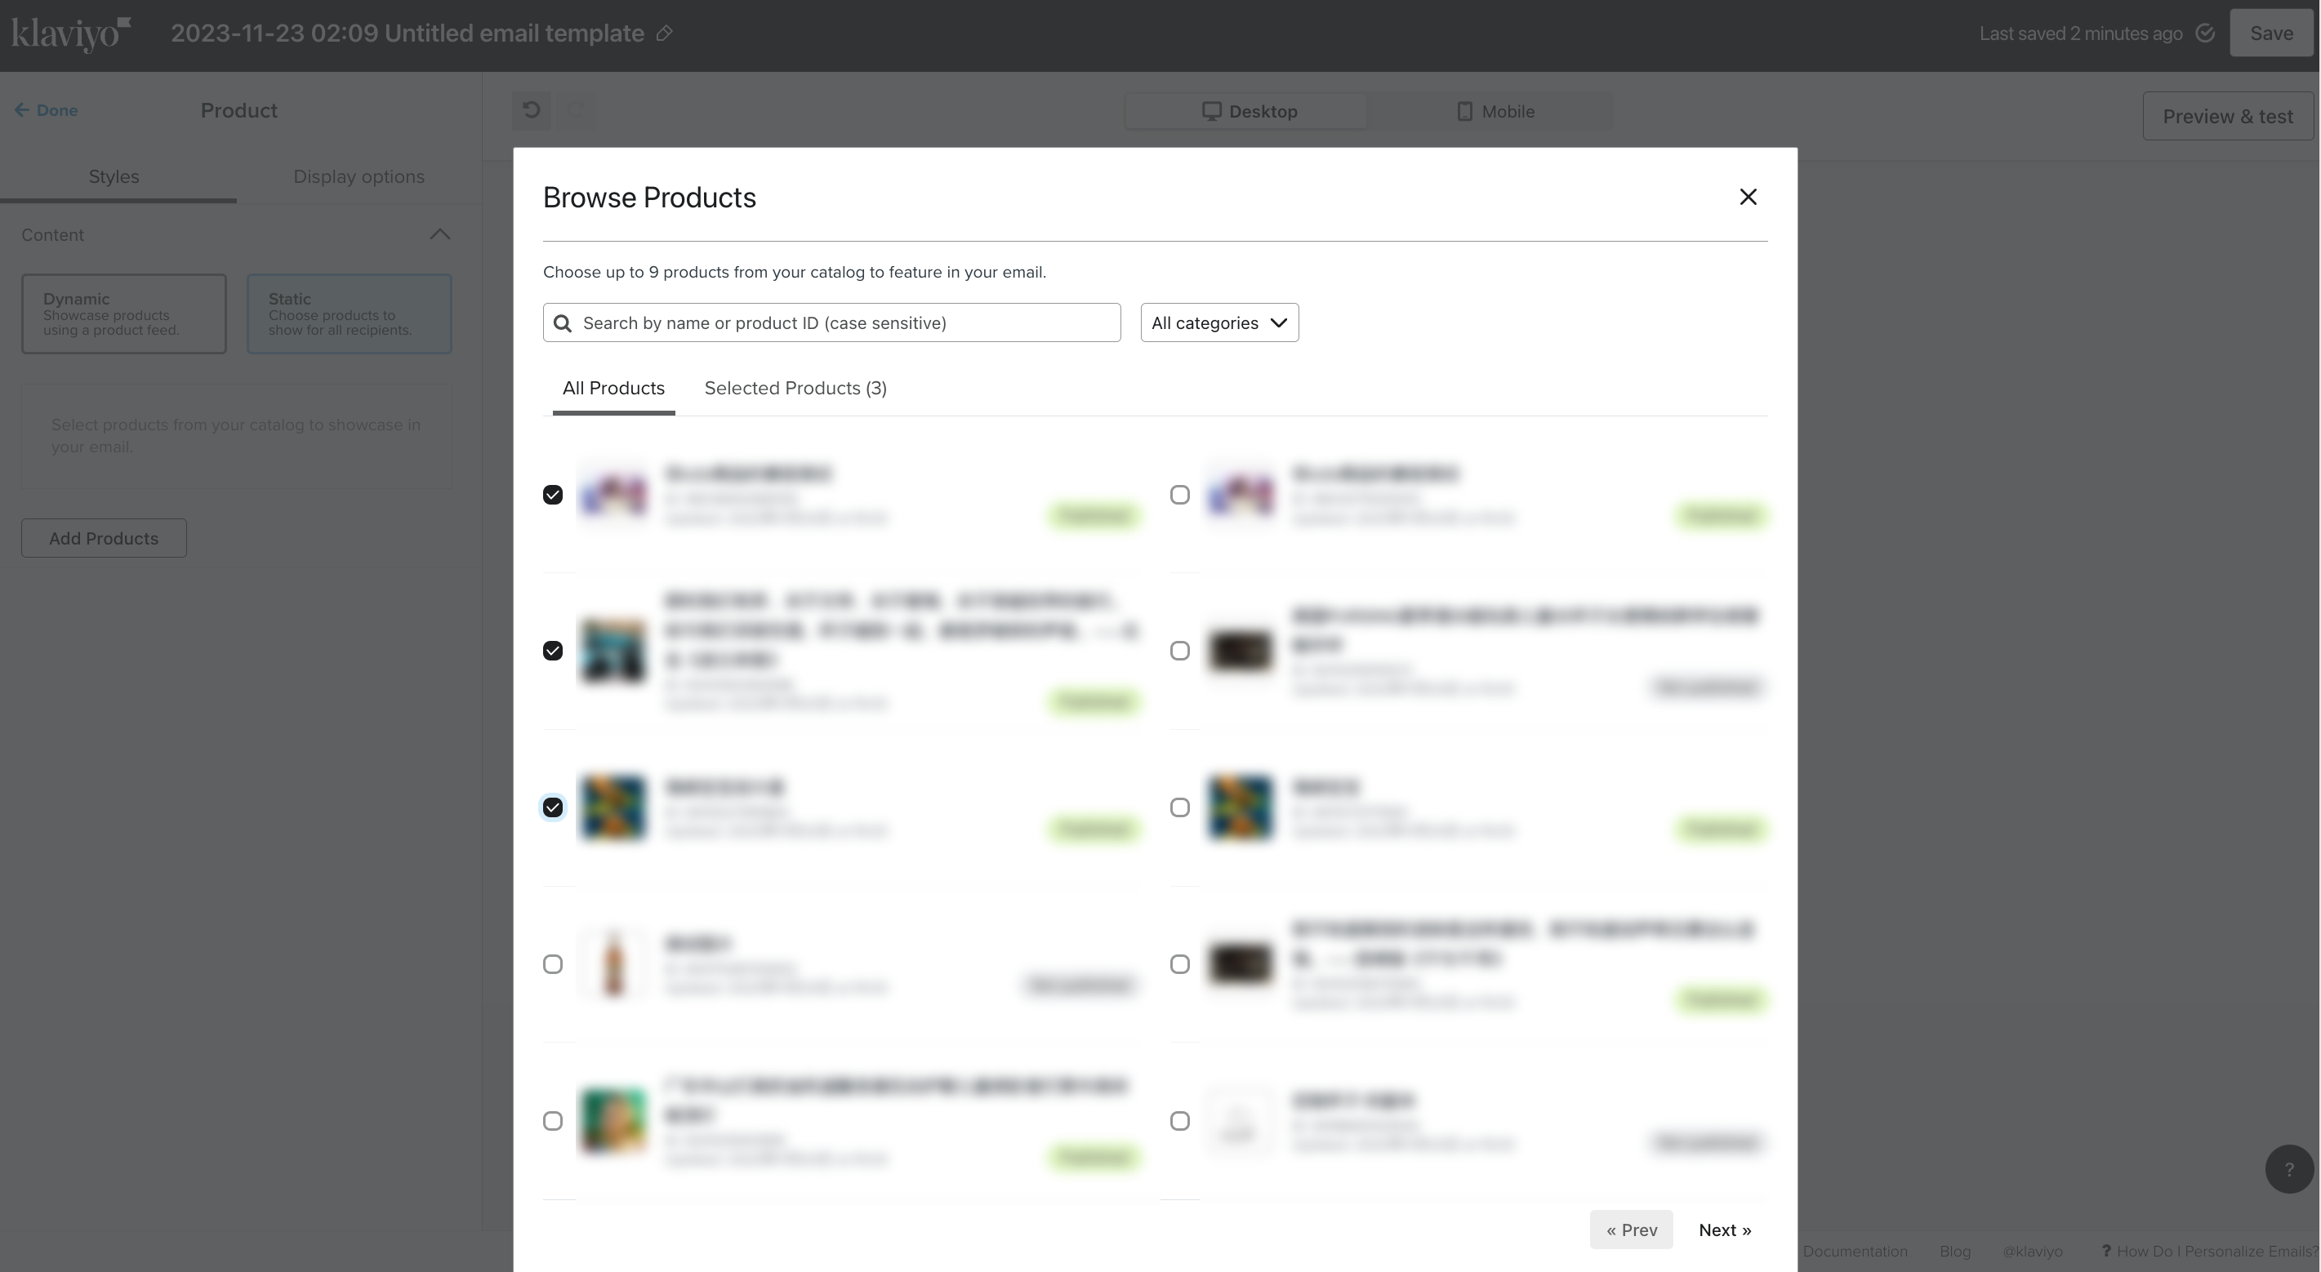This screenshot has width=2321, height=1272.
Task: Check the bottle product checkbox
Action: coord(552,964)
